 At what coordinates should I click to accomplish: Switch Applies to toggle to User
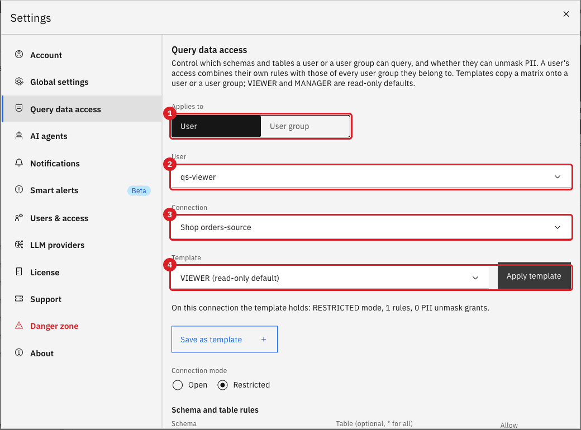point(216,126)
